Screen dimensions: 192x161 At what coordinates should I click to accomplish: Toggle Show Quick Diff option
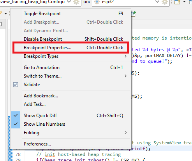click(x=71, y=116)
